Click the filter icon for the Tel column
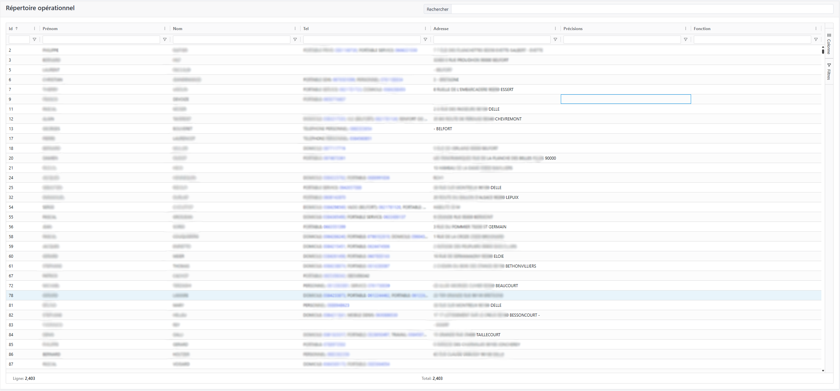Screen dimensions: 840x391 click(425, 40)
